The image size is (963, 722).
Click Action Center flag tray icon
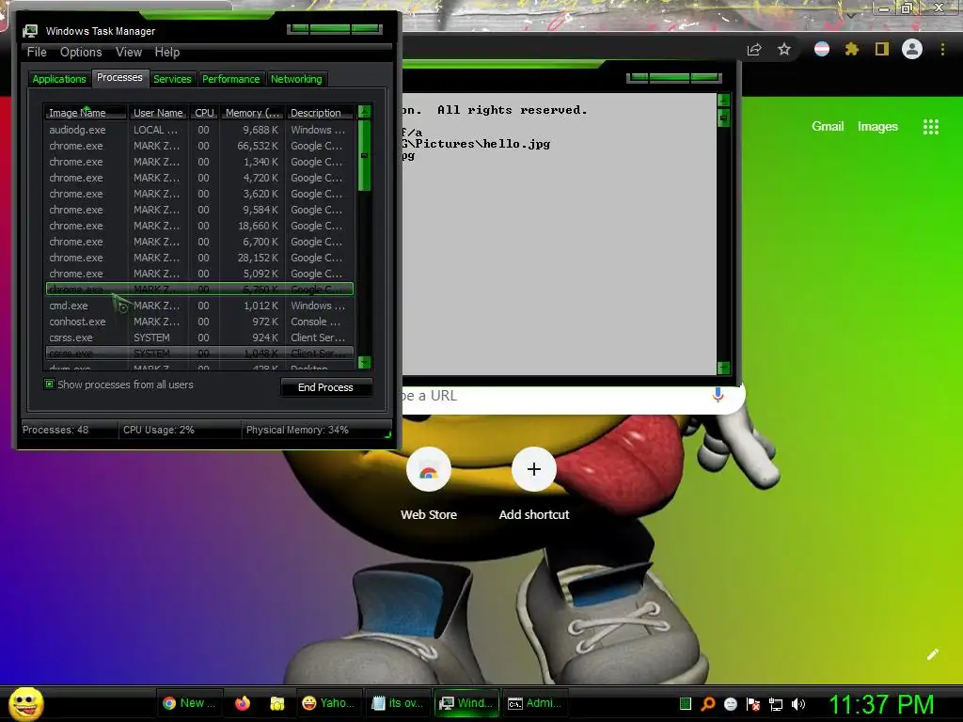click(x=753, y=703)
